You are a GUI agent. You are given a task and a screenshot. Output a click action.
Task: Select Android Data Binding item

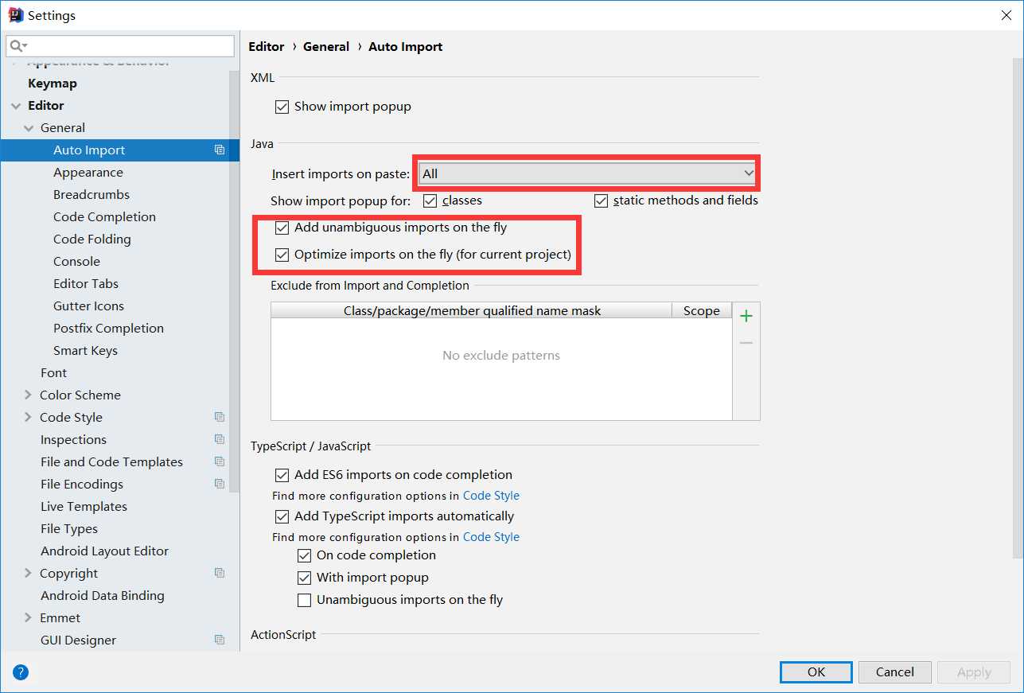click(102, 595)
